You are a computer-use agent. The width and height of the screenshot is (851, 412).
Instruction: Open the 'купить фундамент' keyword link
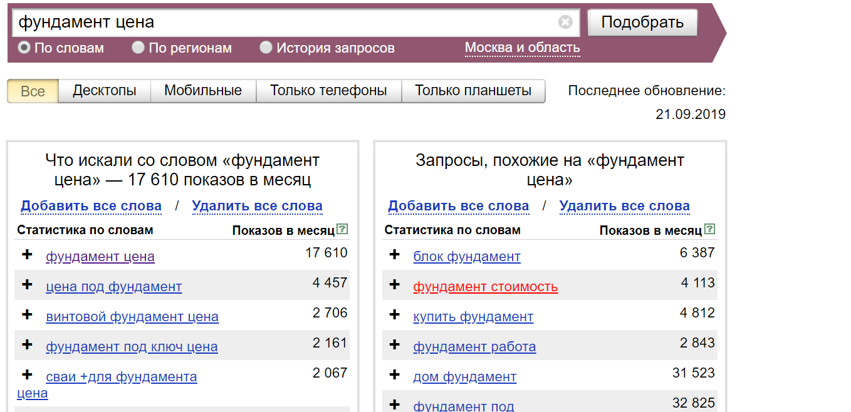click(473, 317)
